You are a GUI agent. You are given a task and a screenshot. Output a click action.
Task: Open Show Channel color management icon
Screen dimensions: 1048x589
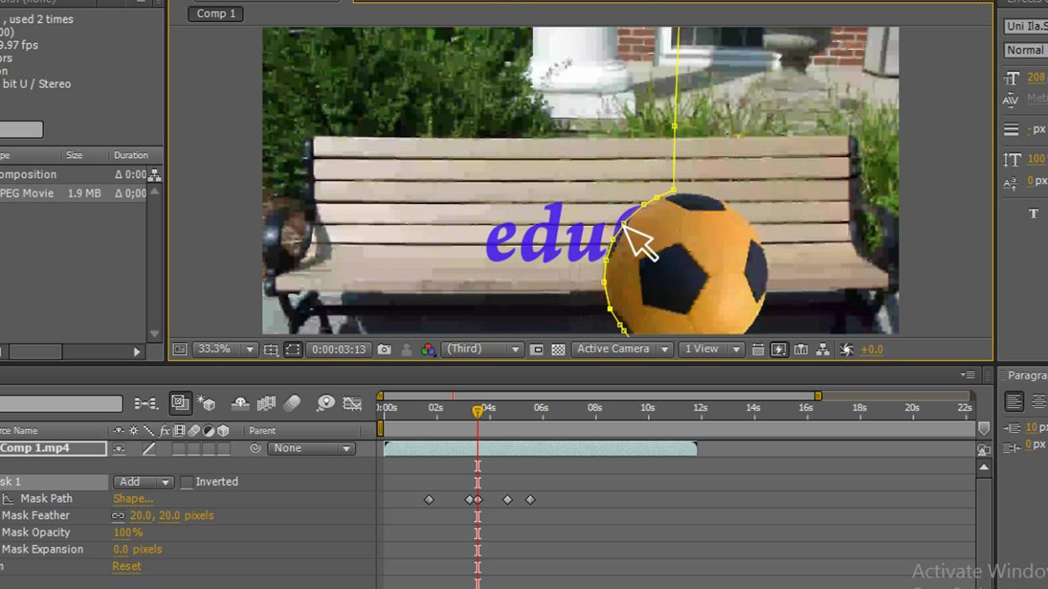(x=428, y=349)
